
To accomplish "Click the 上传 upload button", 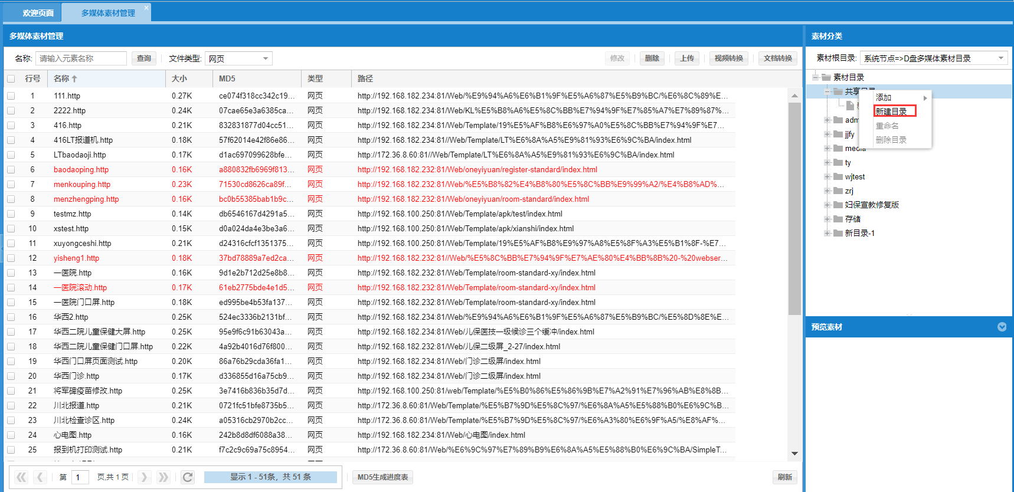I will pyautogui.click(x=687, y=58).
